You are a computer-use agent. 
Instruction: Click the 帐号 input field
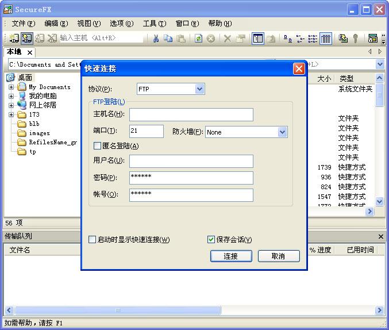(x=191, y=195)
